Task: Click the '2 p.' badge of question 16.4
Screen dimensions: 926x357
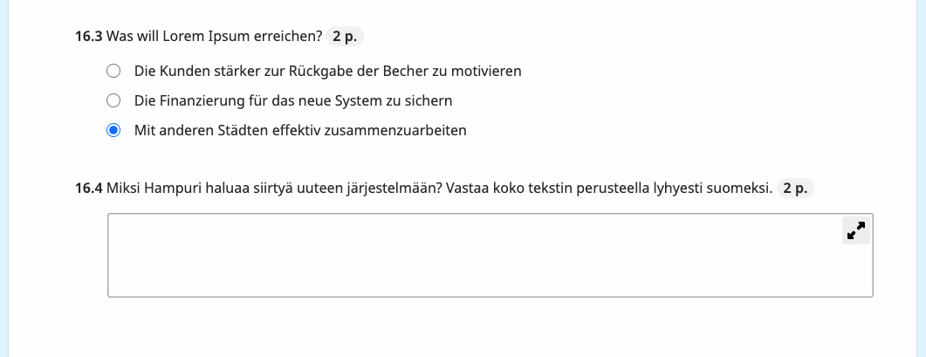Action: tap(795, 189)
